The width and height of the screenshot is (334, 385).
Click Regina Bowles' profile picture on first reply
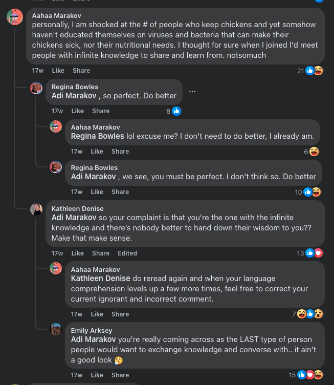[x=36, y=88]
